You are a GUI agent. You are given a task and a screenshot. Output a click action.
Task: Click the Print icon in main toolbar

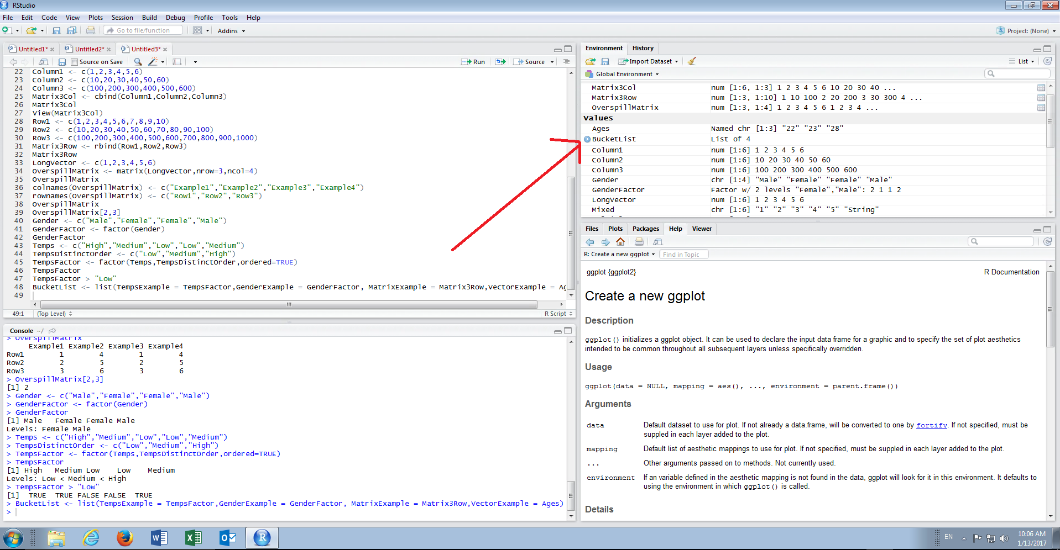[91, 30]
